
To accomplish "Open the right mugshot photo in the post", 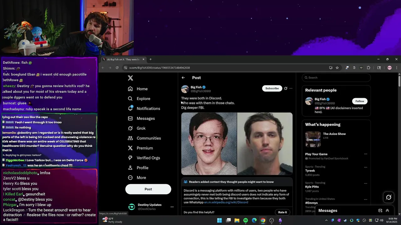I will coord(265,144).
